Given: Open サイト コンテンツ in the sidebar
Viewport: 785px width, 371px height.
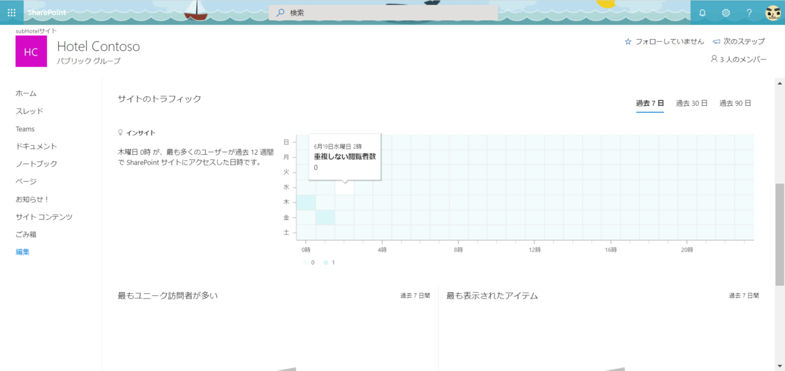Looking at the screenshot, I should [x=44, y=216].
